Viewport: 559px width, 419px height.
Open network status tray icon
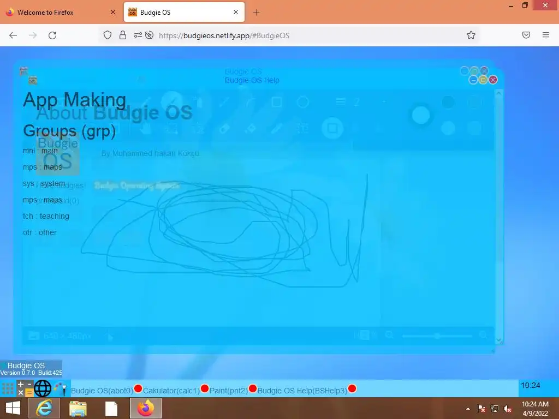pyautogui.click(x=495, y=409)
